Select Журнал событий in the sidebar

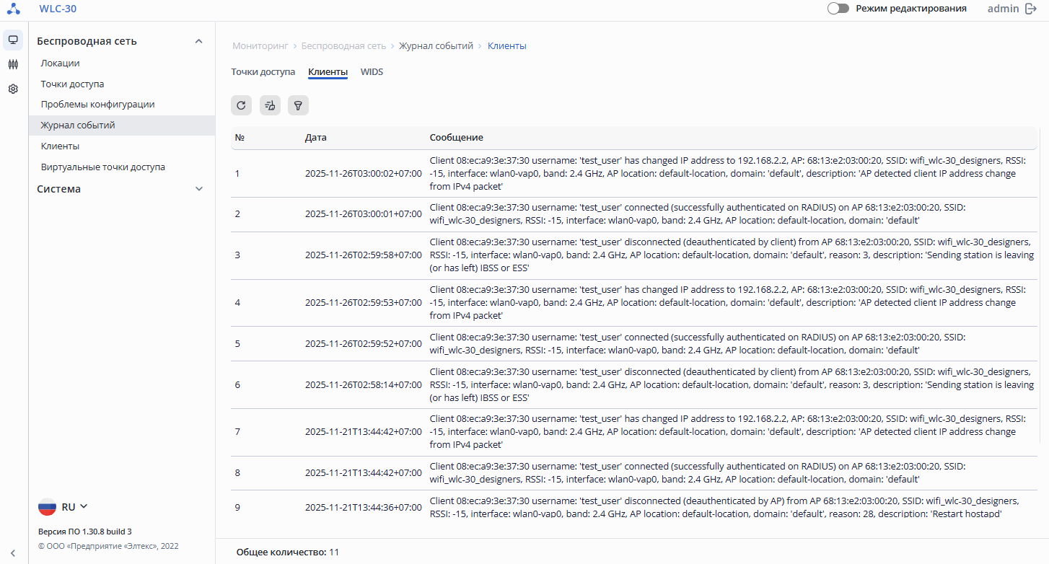(122, 125)
